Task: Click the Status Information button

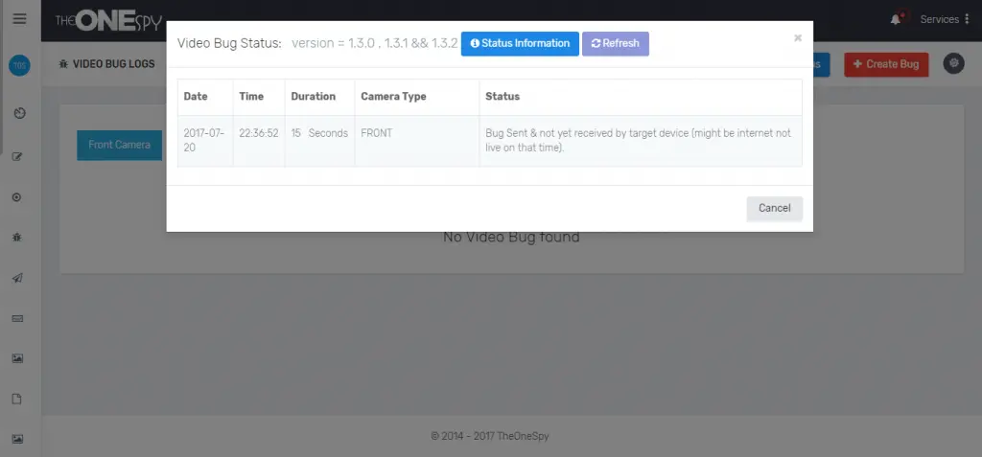Action: 520,44
